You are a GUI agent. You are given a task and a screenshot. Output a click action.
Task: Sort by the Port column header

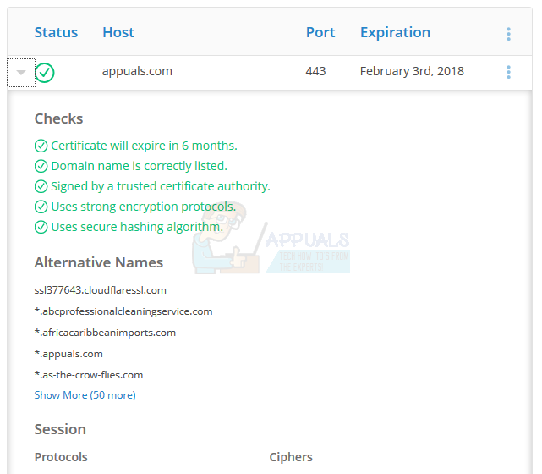[320, 33]
